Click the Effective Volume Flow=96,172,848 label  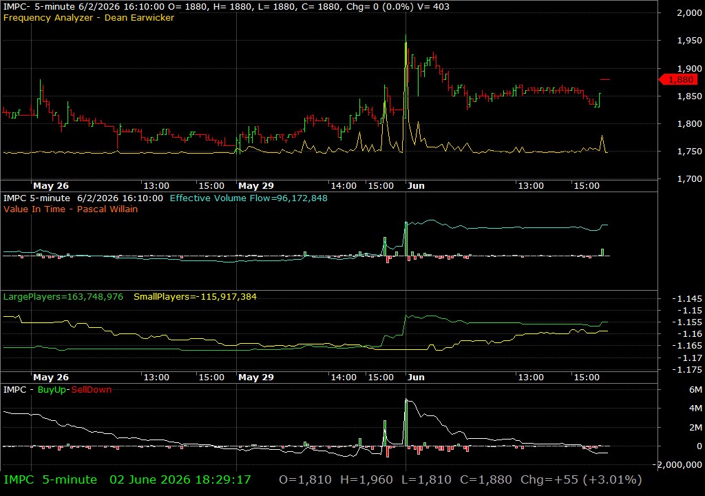[249, 198]
